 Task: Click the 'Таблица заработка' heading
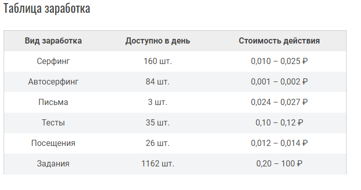tap(47, 9)
